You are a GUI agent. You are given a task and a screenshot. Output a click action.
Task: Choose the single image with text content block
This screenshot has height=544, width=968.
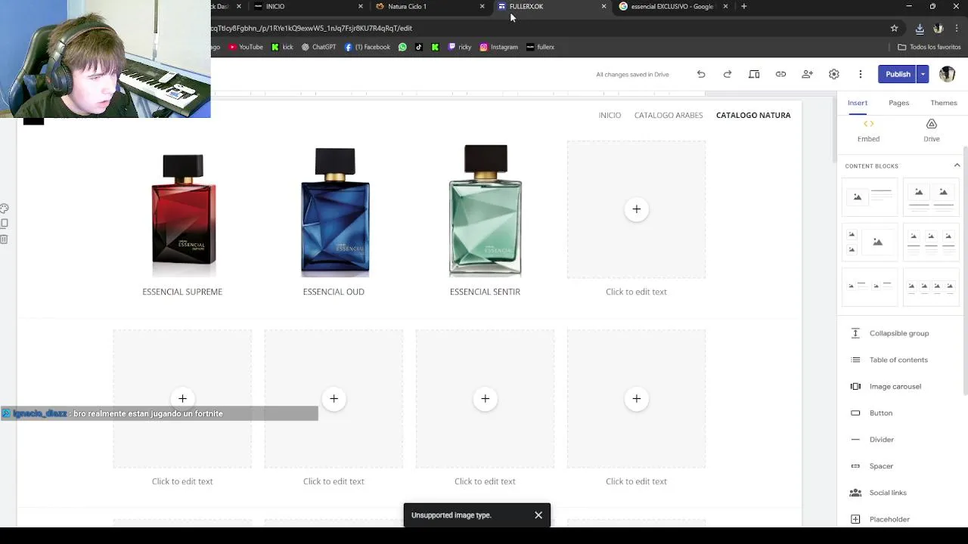870,196
